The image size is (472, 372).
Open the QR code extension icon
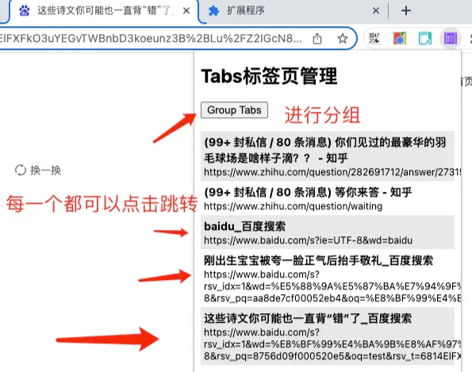coord(374,39)
